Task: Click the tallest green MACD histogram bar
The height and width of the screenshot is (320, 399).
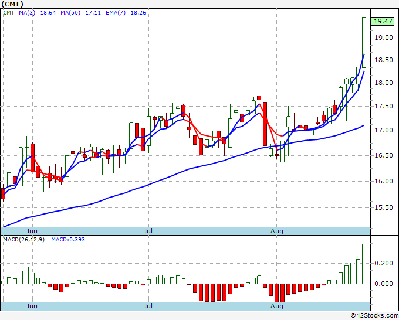Action: point(364,264)
